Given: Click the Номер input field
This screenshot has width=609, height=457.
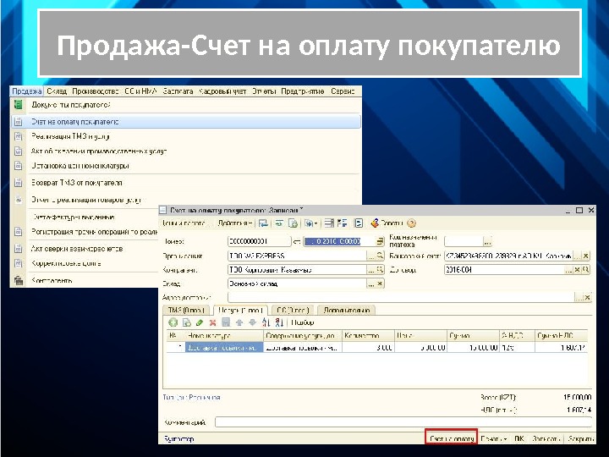Looking at the screenshot, I should click(259, 242).
